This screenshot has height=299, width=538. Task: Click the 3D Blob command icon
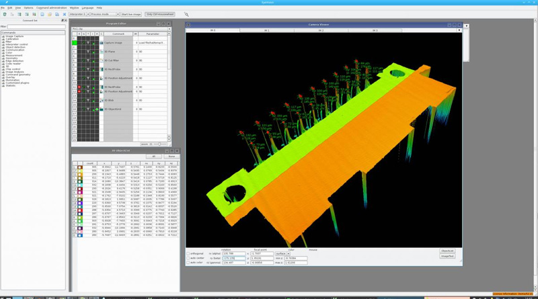(102, 100)
